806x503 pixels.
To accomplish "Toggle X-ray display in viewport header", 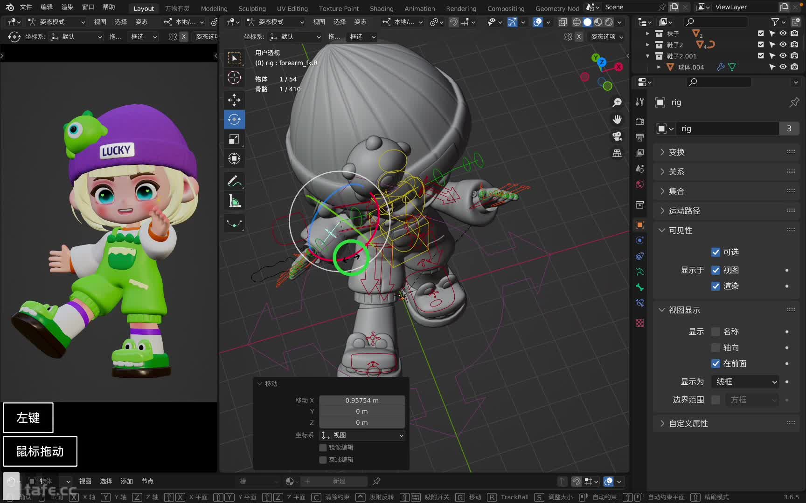I will coord(563,22).
